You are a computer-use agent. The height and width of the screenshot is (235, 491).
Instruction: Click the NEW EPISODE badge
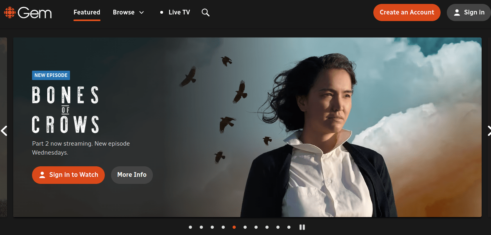51,75
